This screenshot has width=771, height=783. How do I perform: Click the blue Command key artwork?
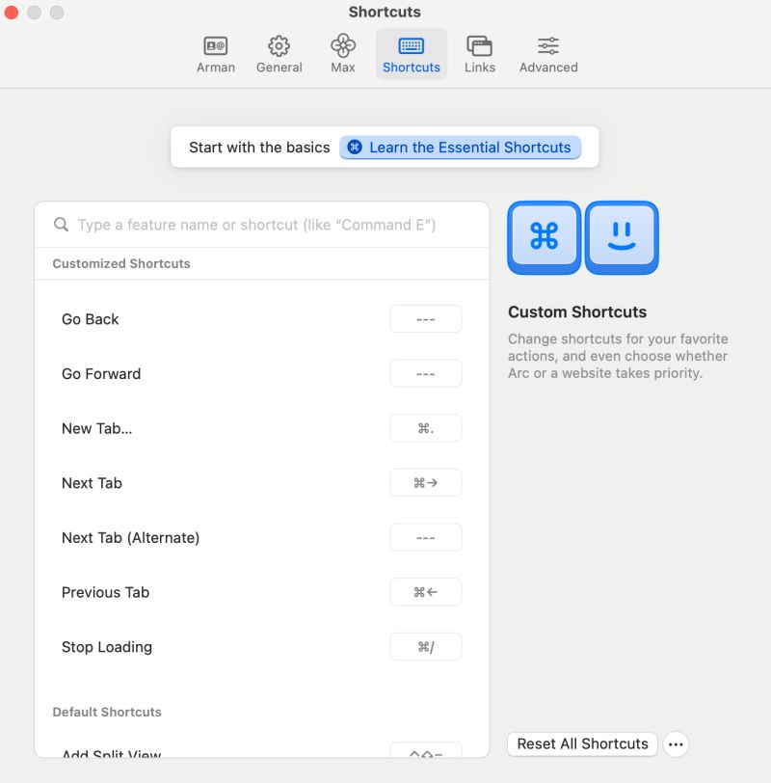[x=544, y=237]
